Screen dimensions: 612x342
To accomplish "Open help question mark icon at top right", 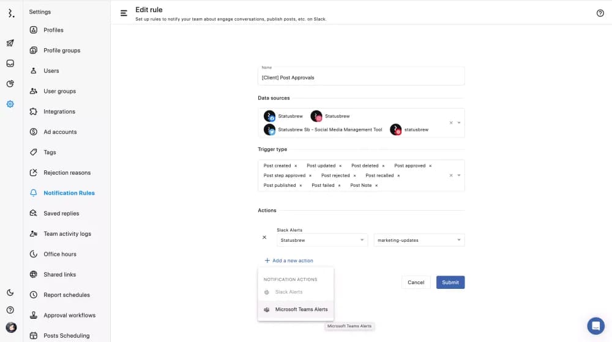I will point(600,13).
